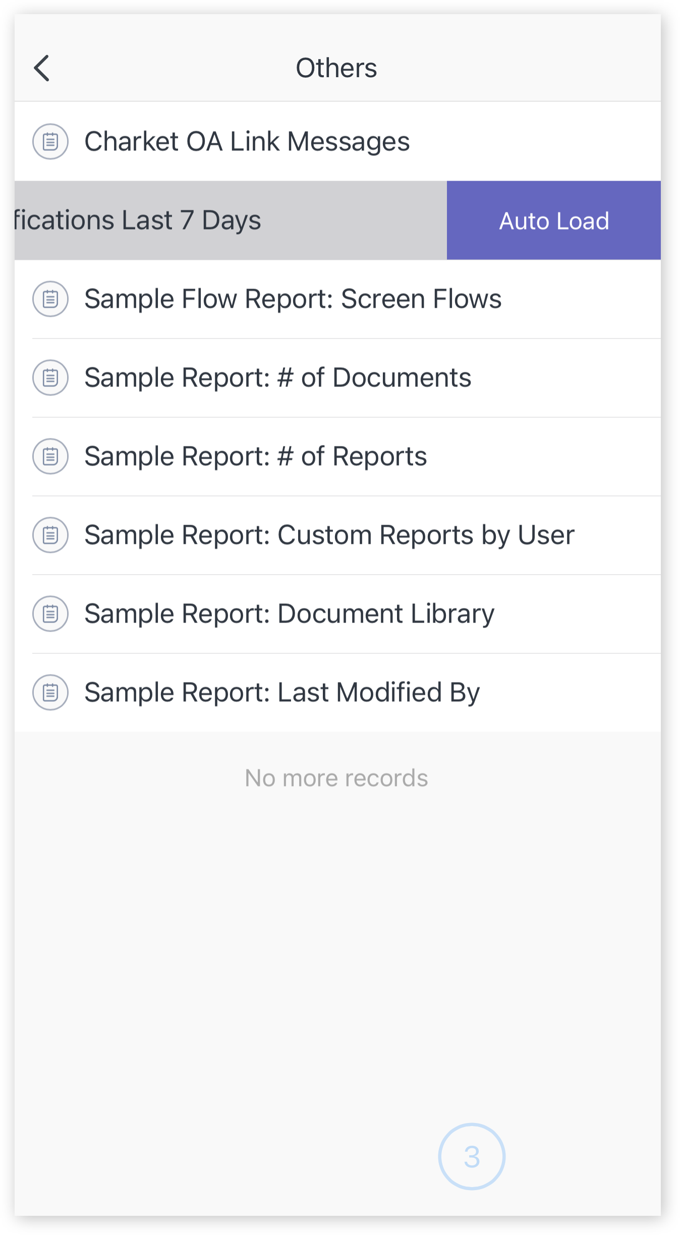Click report icon beside Charket OA Link Messages
This screenshot has width=680, height=1235.
50,141
